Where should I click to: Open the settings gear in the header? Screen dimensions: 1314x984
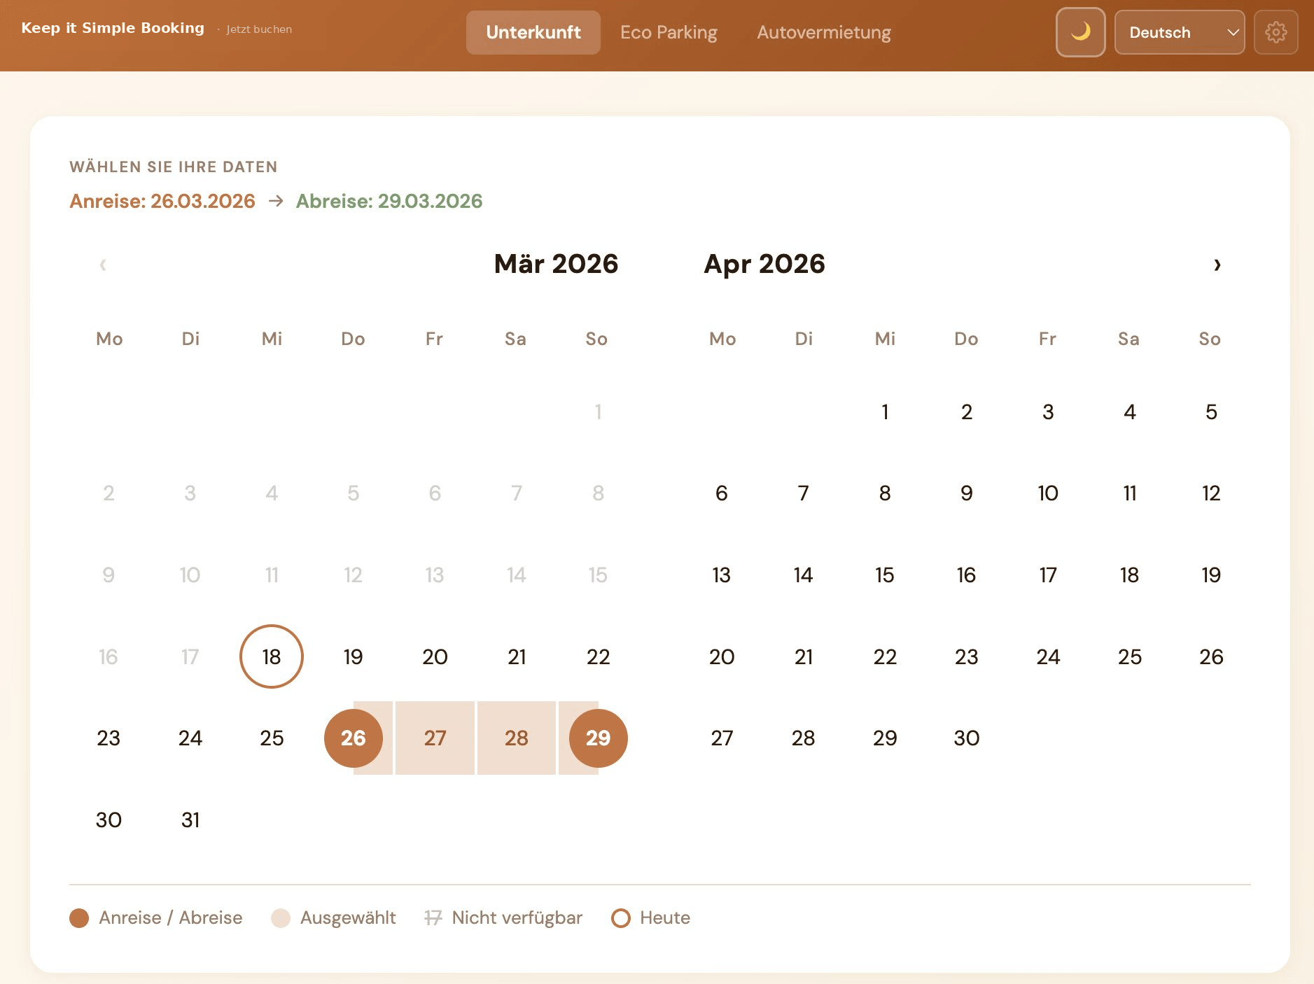click(1276, 32)
